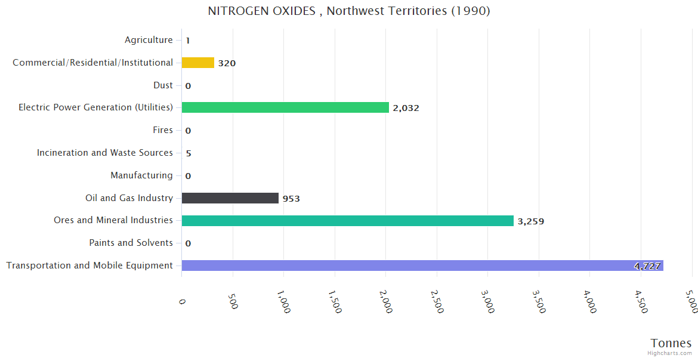Click the Tonnes axis title

671,343
